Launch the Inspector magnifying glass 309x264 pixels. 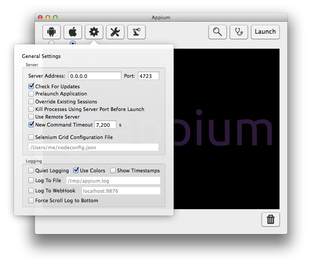pyautogui.click(x=218, y=32)
